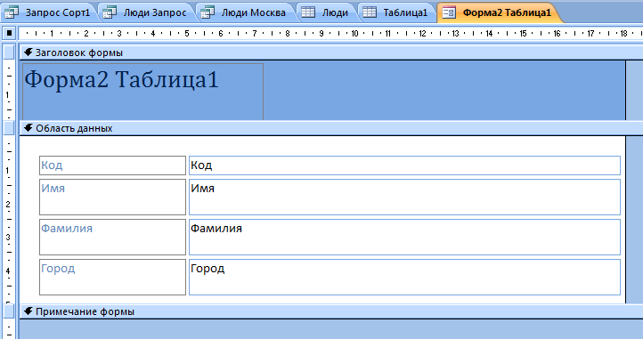Switch to the Запрос Сорт1 tab

[49, 12]
